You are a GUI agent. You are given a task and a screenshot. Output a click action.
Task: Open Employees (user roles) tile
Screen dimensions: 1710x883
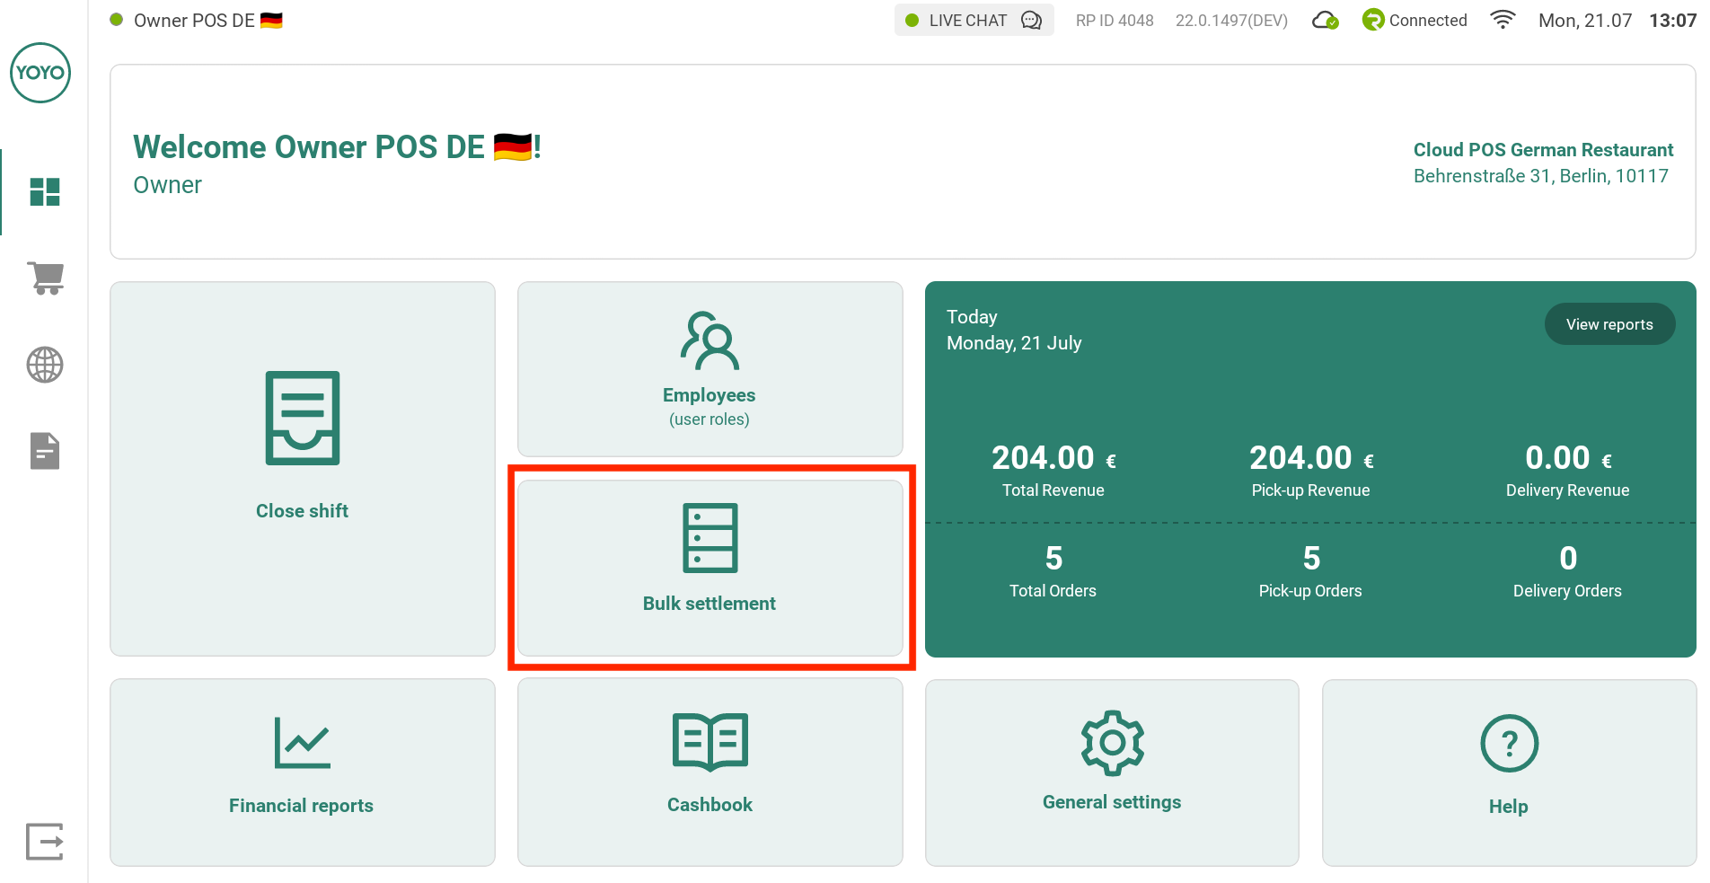(710, 369)
